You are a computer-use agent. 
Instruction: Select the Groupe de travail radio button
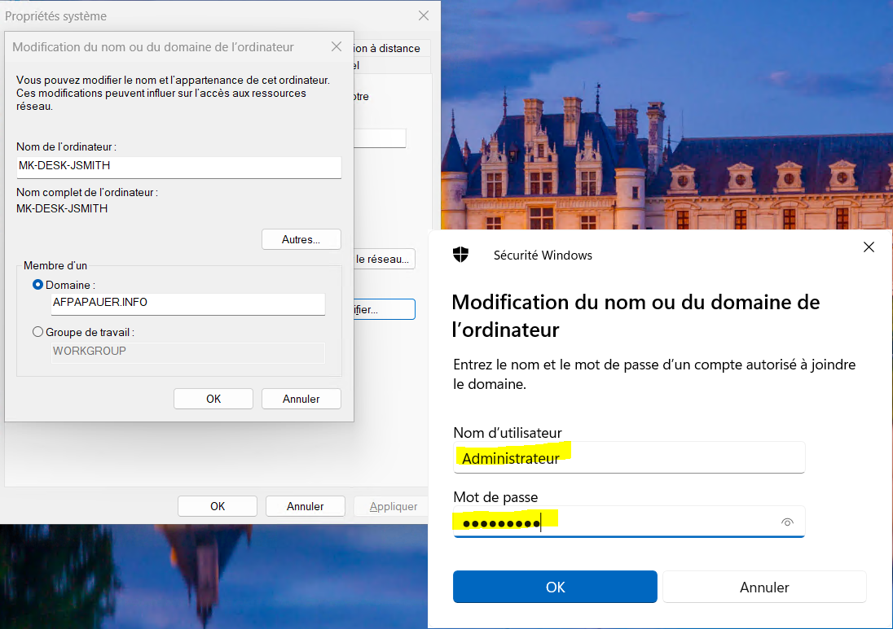tap(37, 332)
